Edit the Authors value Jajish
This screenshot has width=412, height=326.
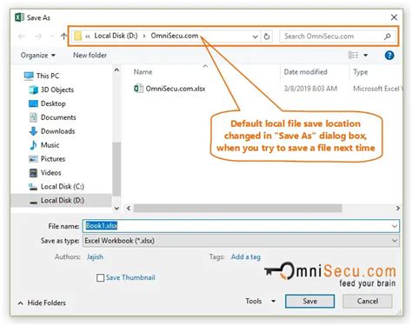(x=95, y=256)
